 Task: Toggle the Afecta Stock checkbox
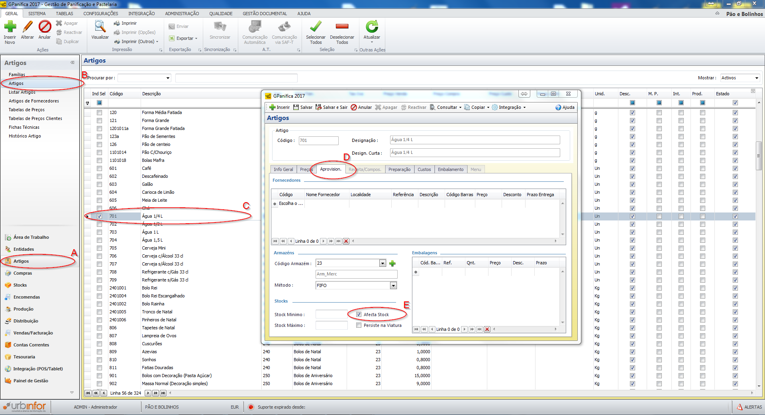click(359, 315)
